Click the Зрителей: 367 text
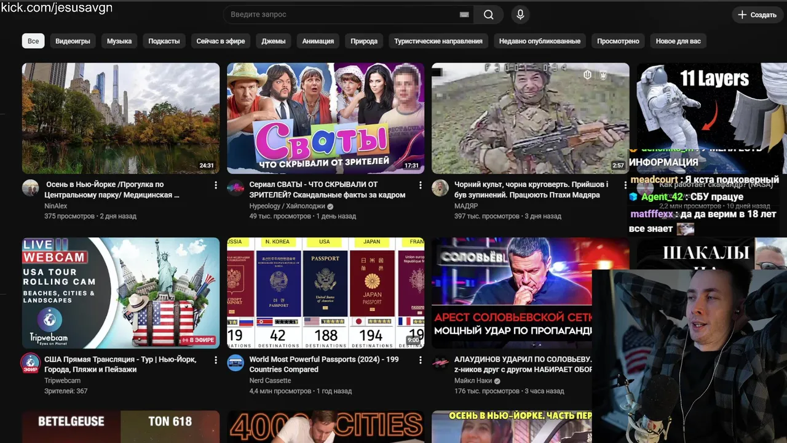 (x=66, y=391)
